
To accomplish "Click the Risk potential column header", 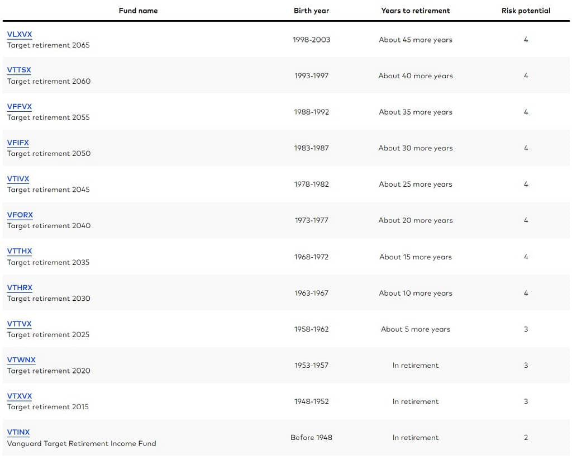I will coord(526,11).
